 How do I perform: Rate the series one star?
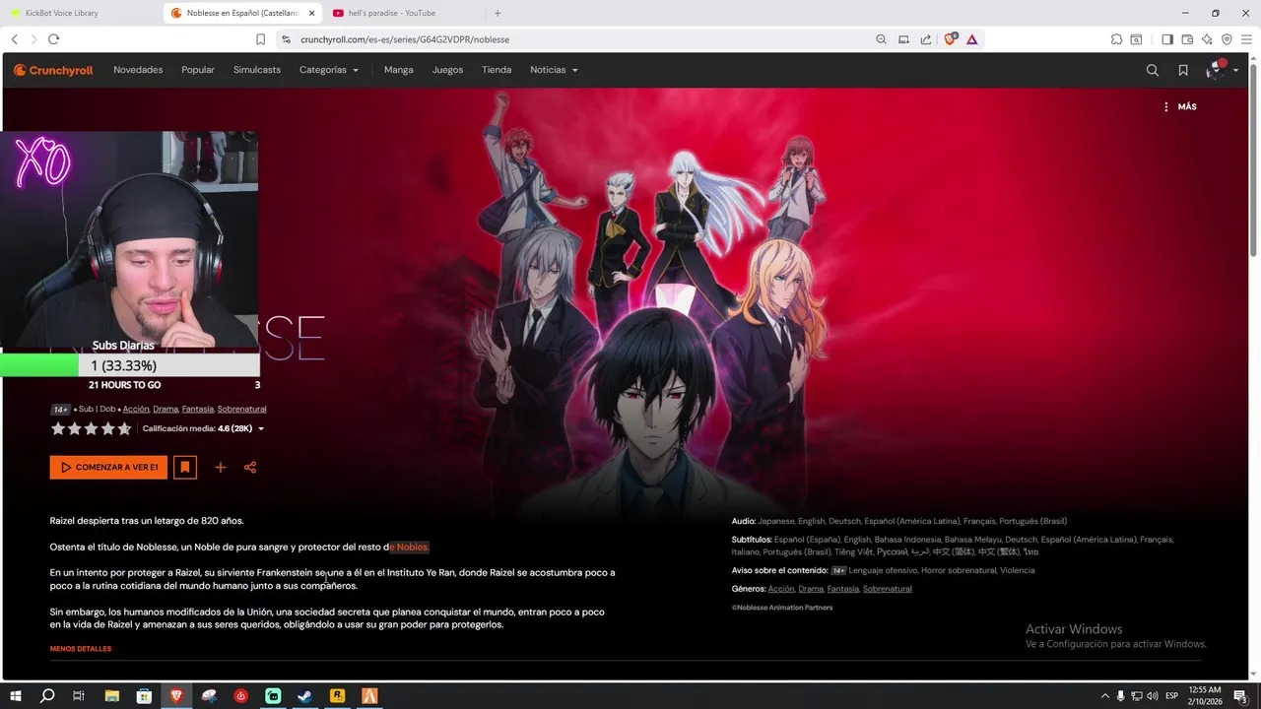coord(58,428)
